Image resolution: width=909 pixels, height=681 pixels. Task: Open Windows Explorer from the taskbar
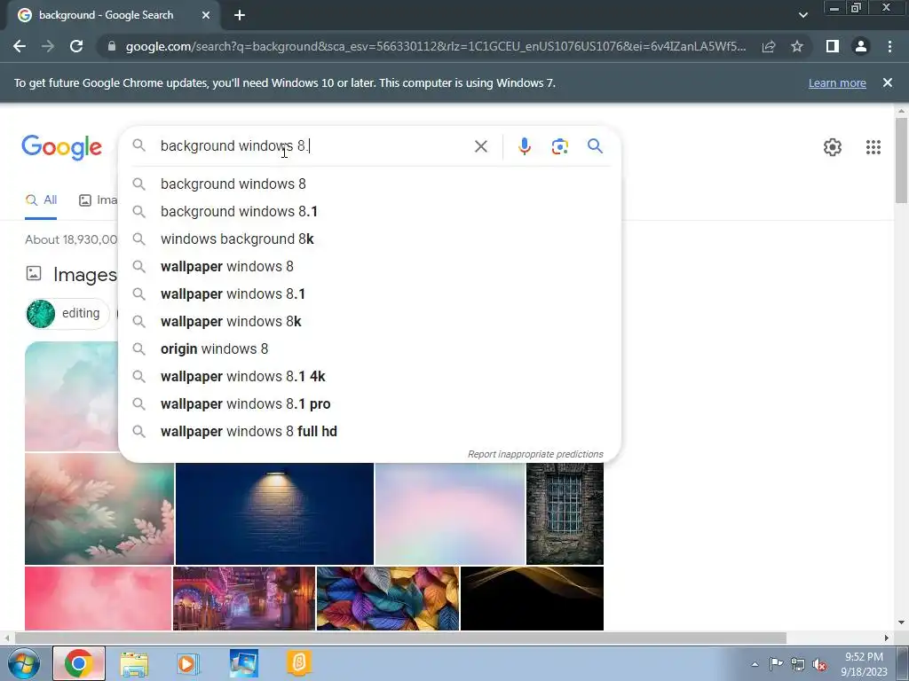pos(134,663)
